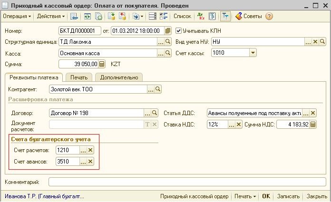
Task: Click the magnifier icon next to Контрагент
Action: point(158,89)
